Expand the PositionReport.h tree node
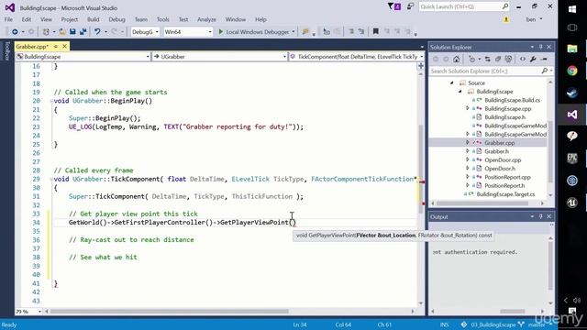The image size is (587, 330). pyautogui.click(x=468, y=185)
